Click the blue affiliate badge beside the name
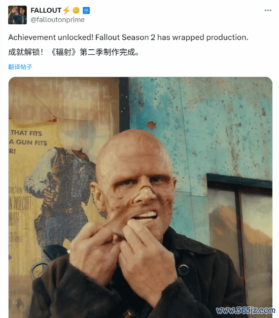The width and height of the screenshot is (279, 318). [86, 10]
